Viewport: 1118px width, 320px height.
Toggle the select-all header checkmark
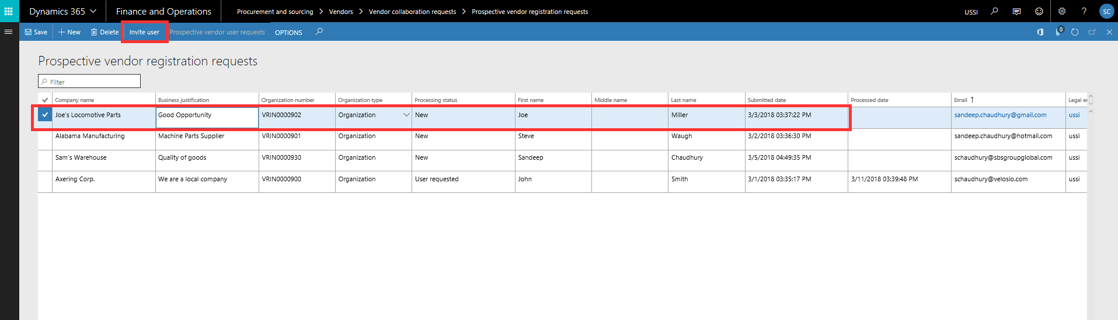45,100
